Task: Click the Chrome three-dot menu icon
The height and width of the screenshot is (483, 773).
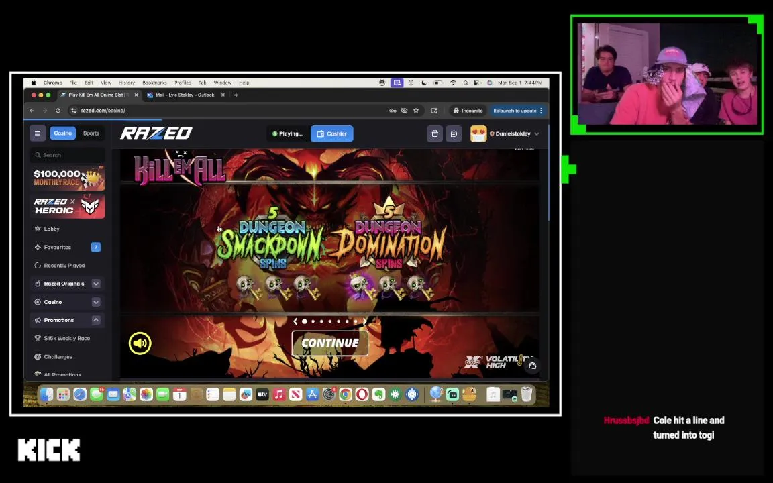Action: click(x=542, y=111)
